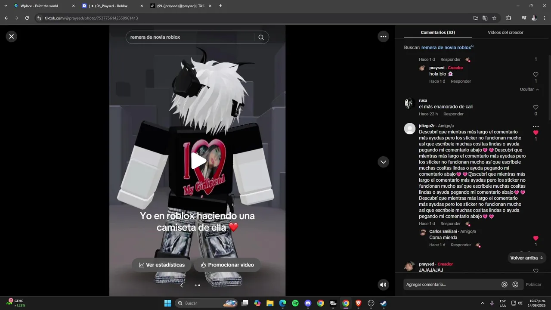Click Responder under prayseds hola blo reply
The image size is (551, 310).
pyautogui.click(x=461, y=81)
